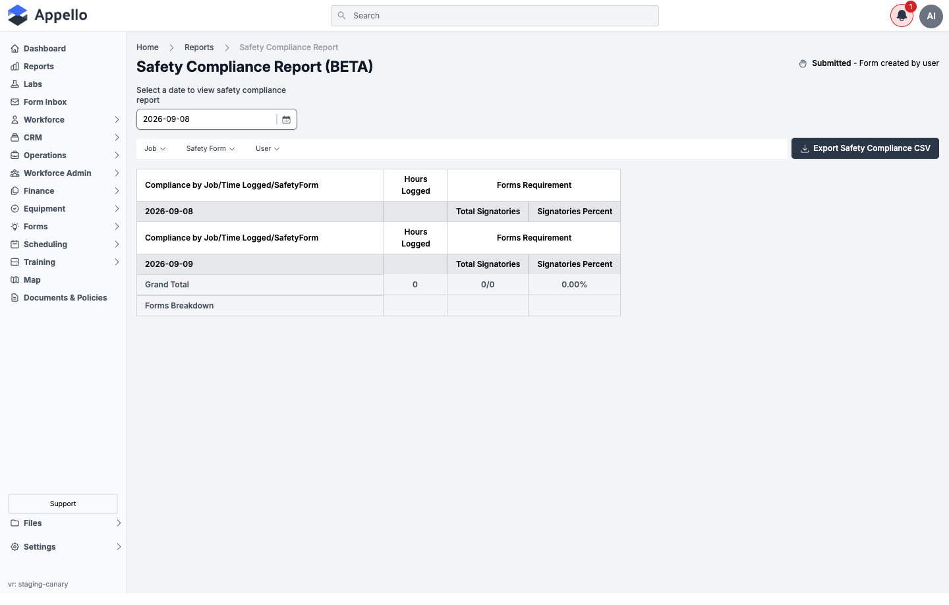Open the calendar date picker icon

[x=287, y=119]
